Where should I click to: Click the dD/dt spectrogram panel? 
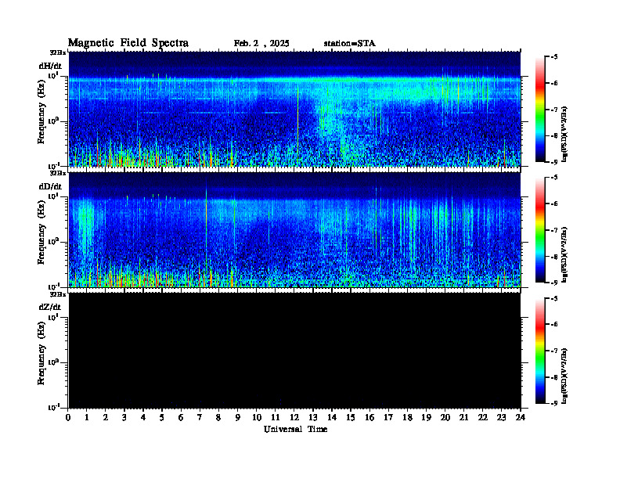pyautogui.click(x=294, y=229)
